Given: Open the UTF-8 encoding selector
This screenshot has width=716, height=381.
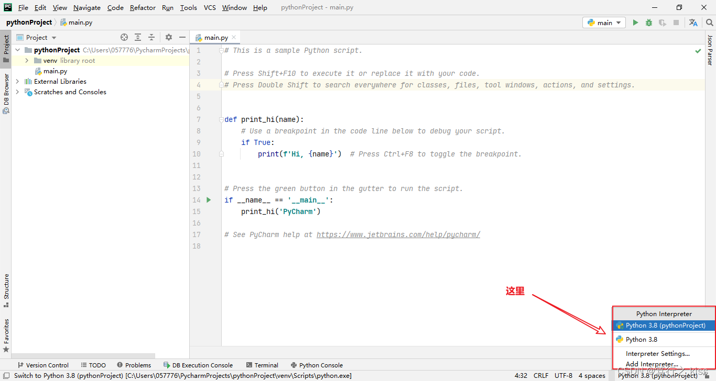Looking at the screenshot, I should tap(563, 375).
